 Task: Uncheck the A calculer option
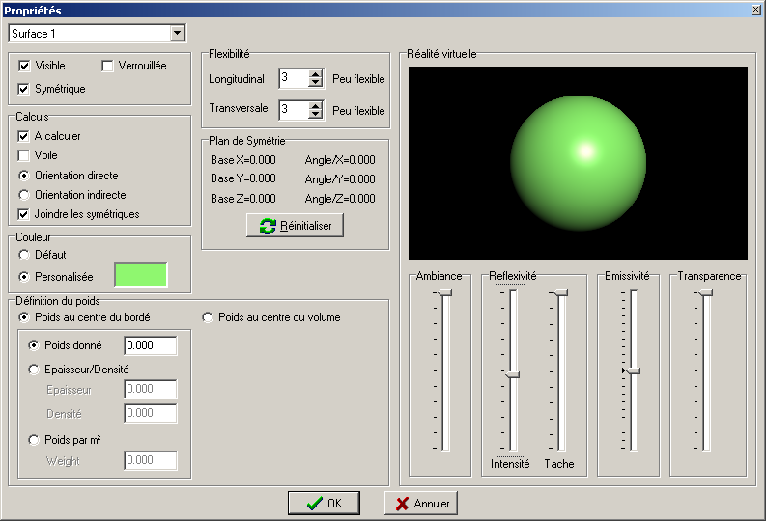point(23,136)
